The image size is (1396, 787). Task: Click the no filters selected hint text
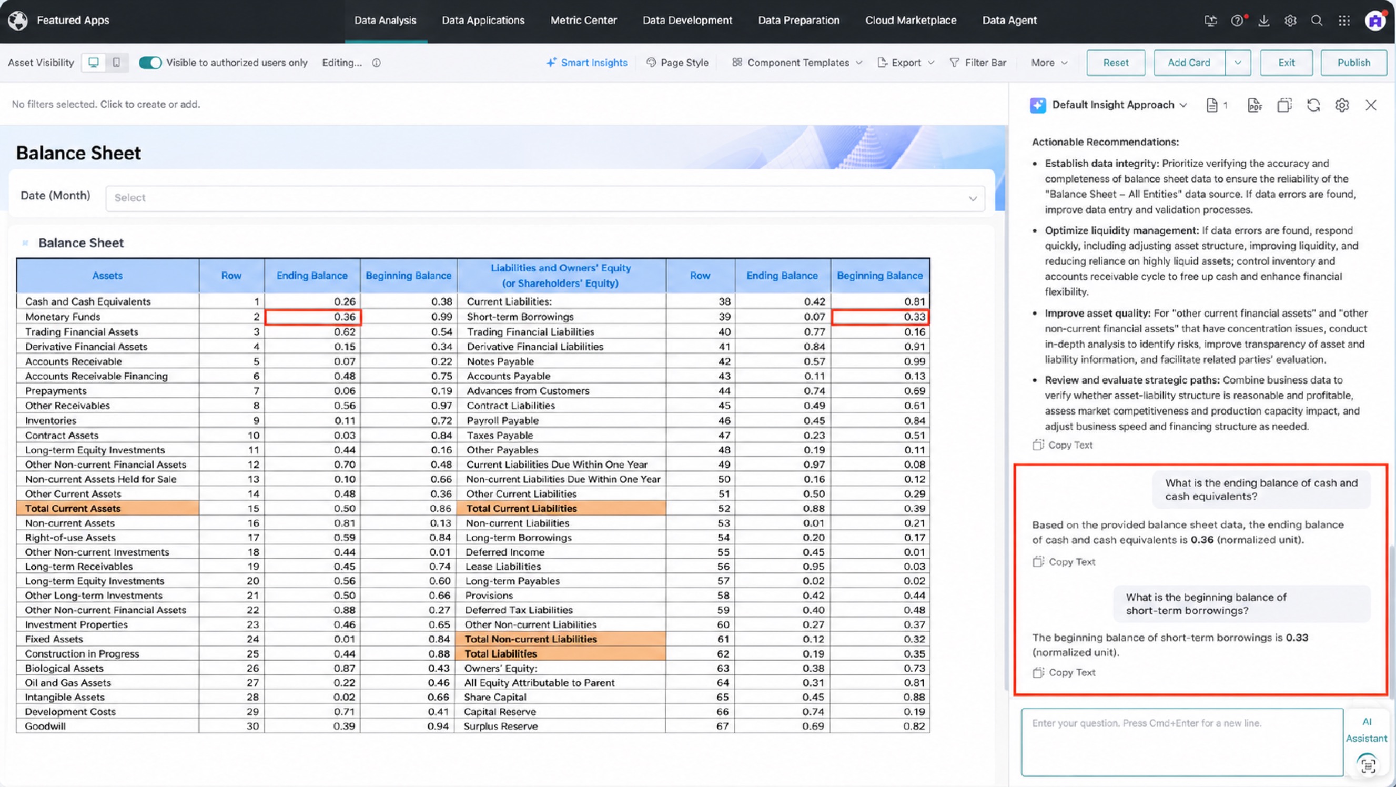pyautogui.click(x=106, y=104)
